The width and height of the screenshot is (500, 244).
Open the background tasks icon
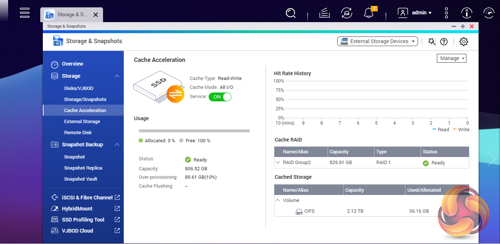tap(324, 13)
